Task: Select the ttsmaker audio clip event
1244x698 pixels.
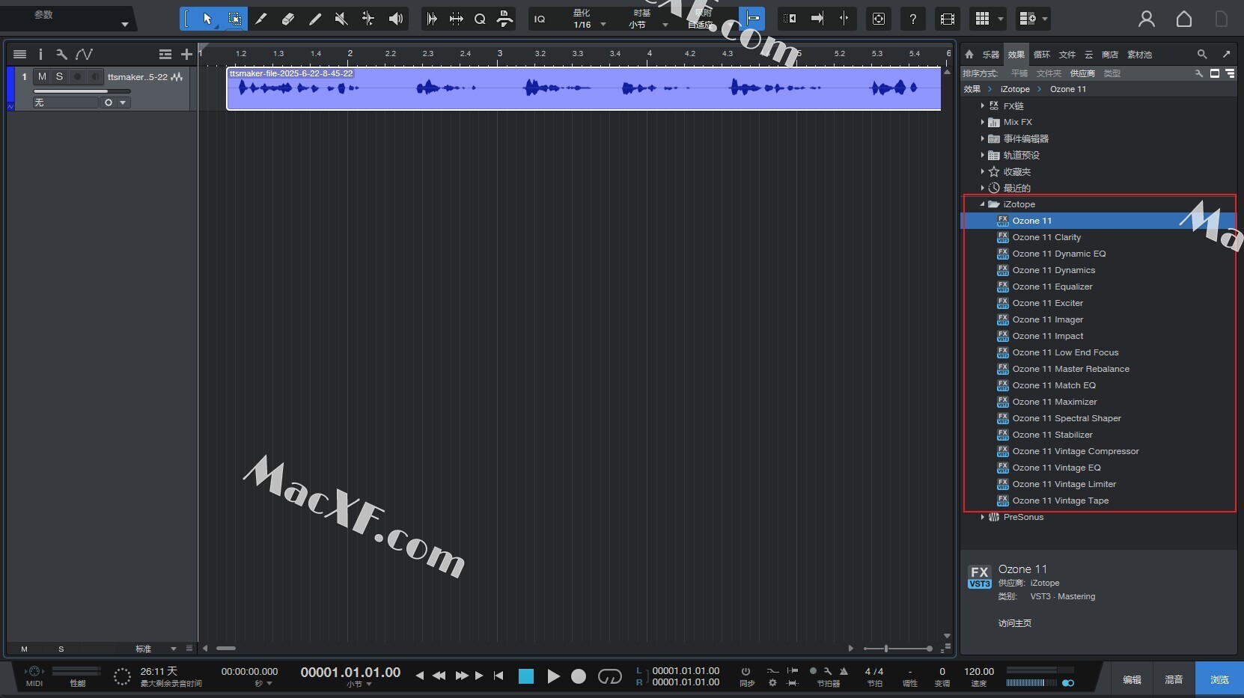Action: click(x=584, y=89)
